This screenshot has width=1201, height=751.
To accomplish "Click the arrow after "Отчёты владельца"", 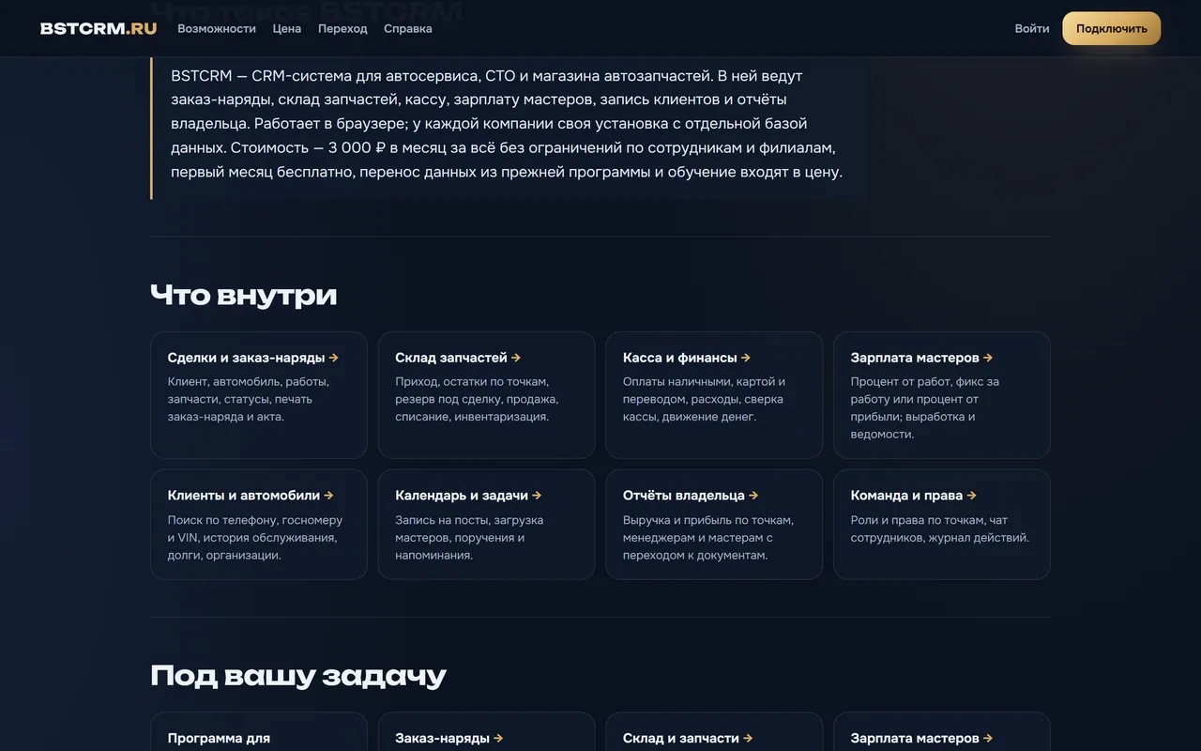I will pos(753,496).
